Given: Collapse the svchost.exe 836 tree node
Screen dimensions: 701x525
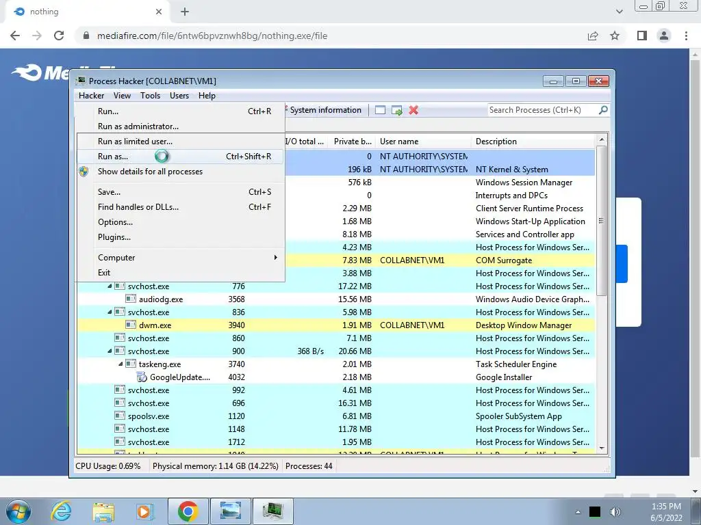Looking at the screenshot, I should (110, 312).
